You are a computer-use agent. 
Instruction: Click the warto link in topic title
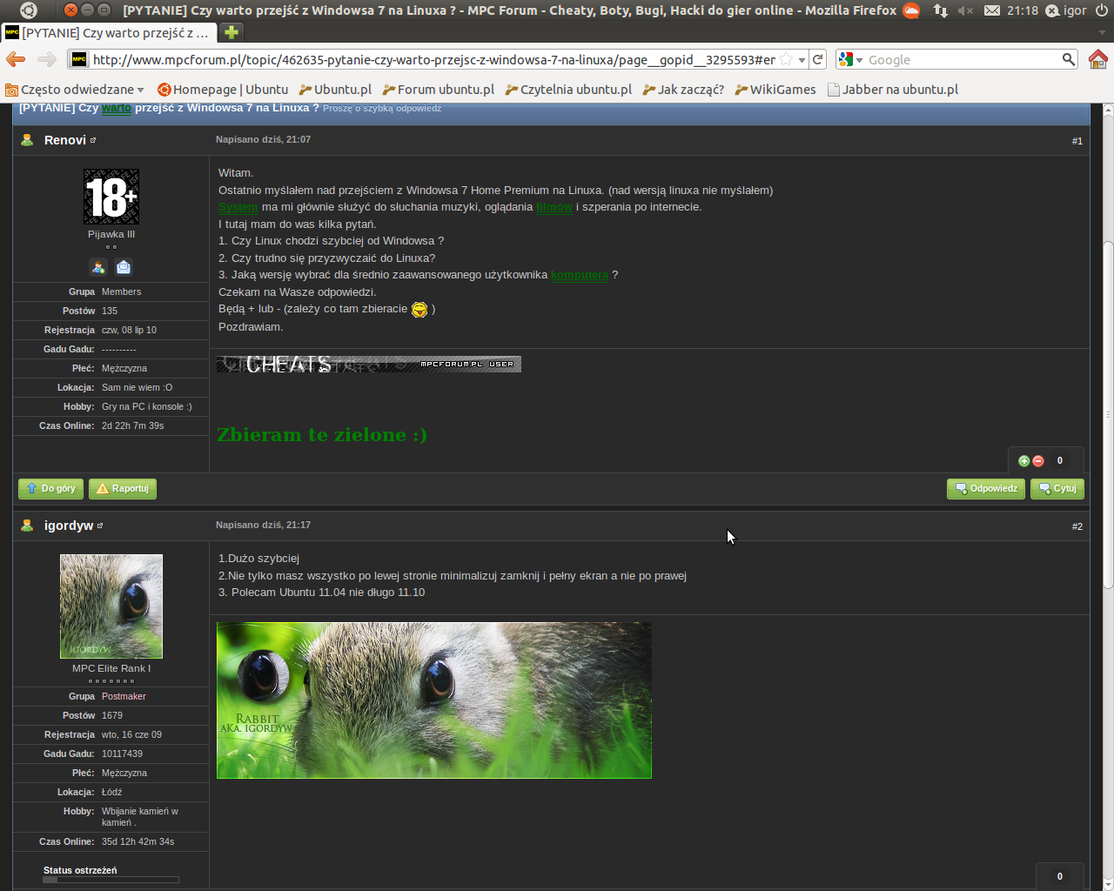pyautogui.click(x=117, y=108)
